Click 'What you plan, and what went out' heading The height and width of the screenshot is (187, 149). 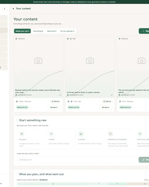tap(41, 174)
